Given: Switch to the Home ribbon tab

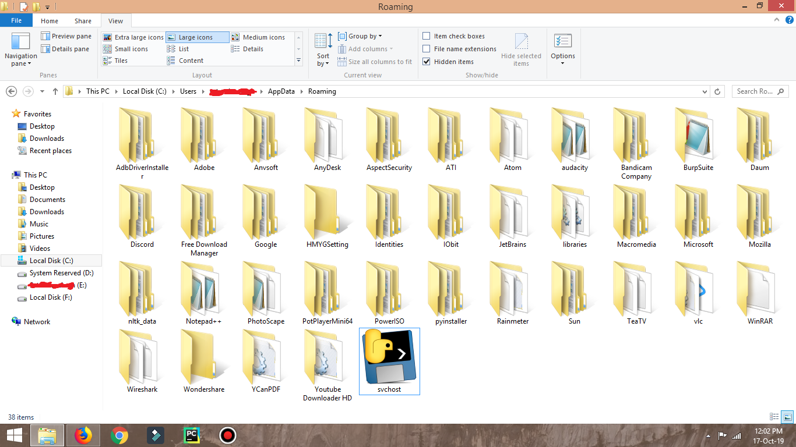Looking at the screenshot, I should pos(50,20).
